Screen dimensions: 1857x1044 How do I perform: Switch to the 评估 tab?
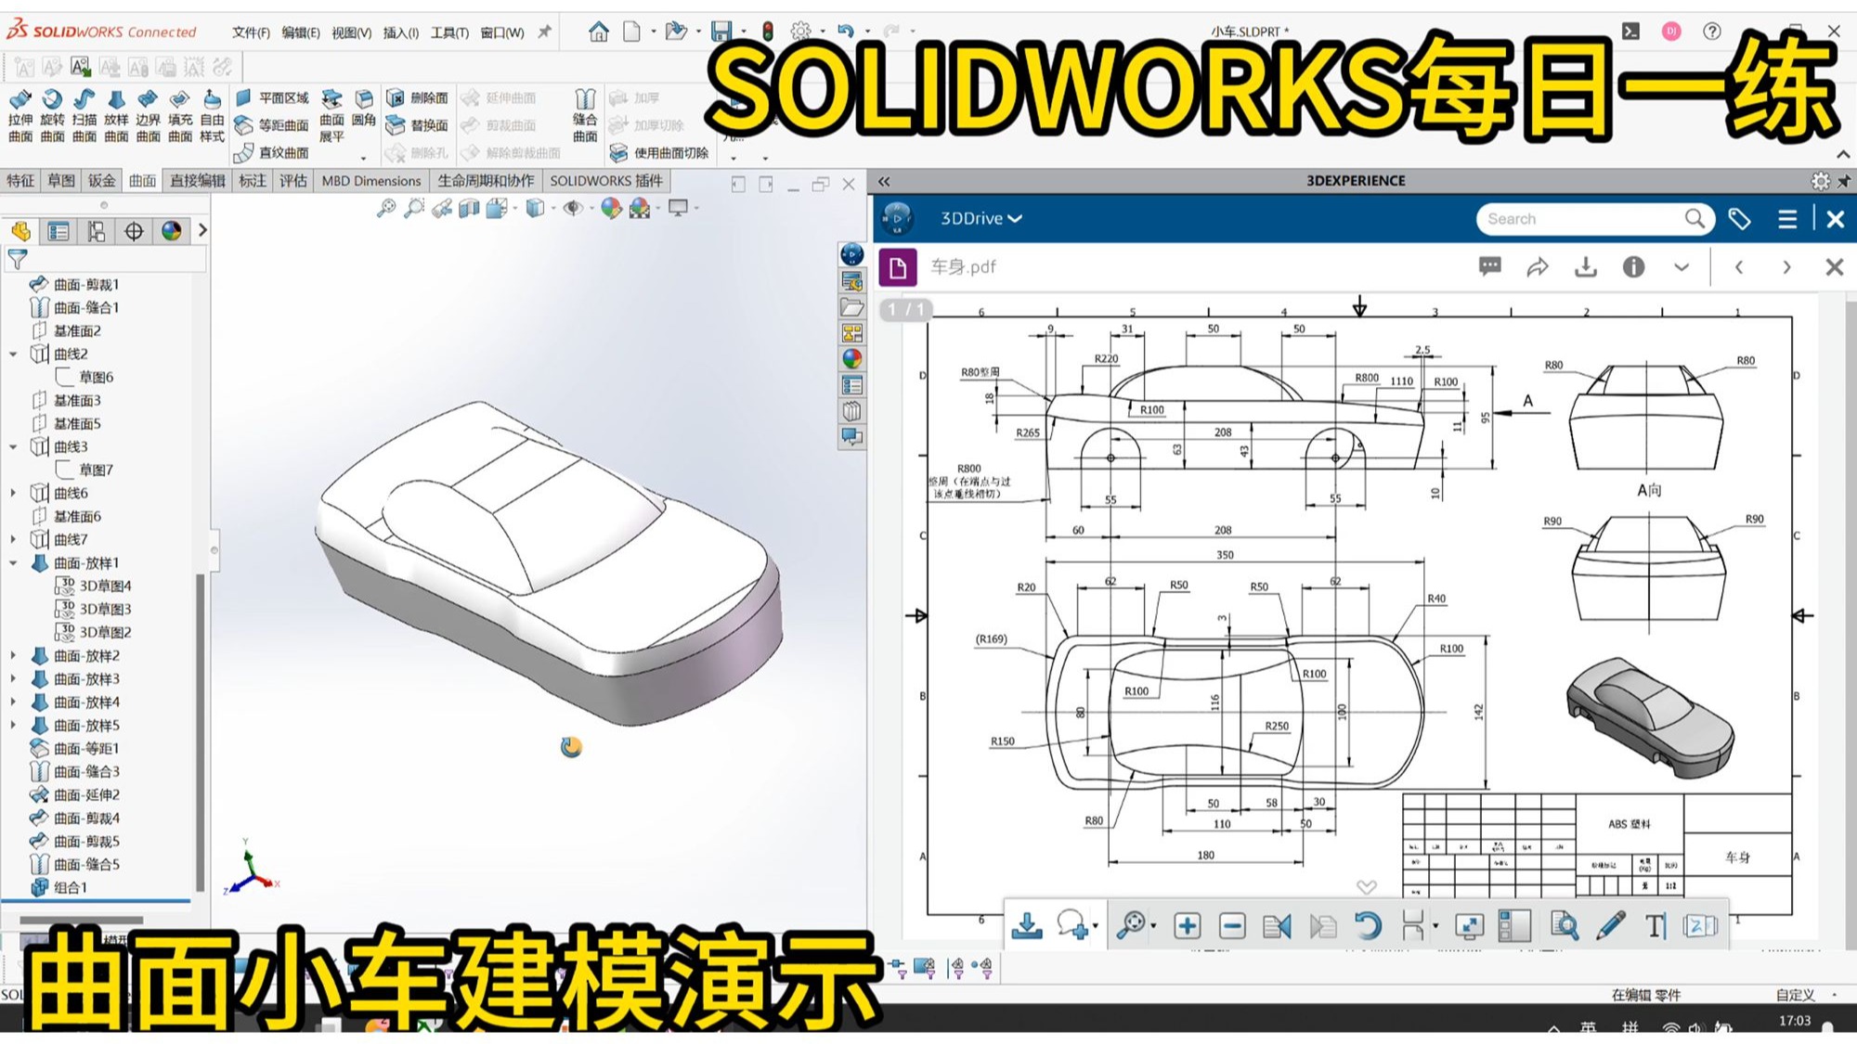pyautogui.click(x=293, y=181)
